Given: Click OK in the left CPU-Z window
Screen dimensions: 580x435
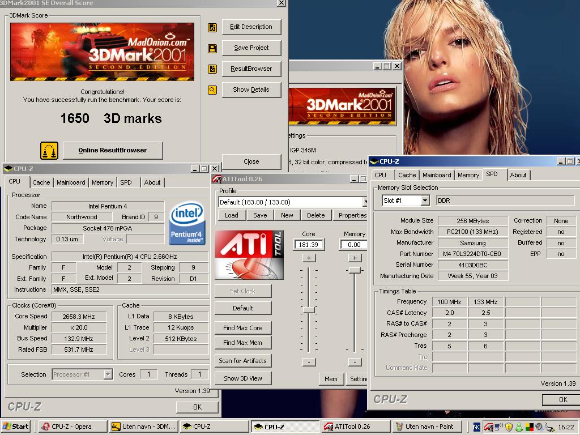Looking at the screenshot, I should point(197,407).
